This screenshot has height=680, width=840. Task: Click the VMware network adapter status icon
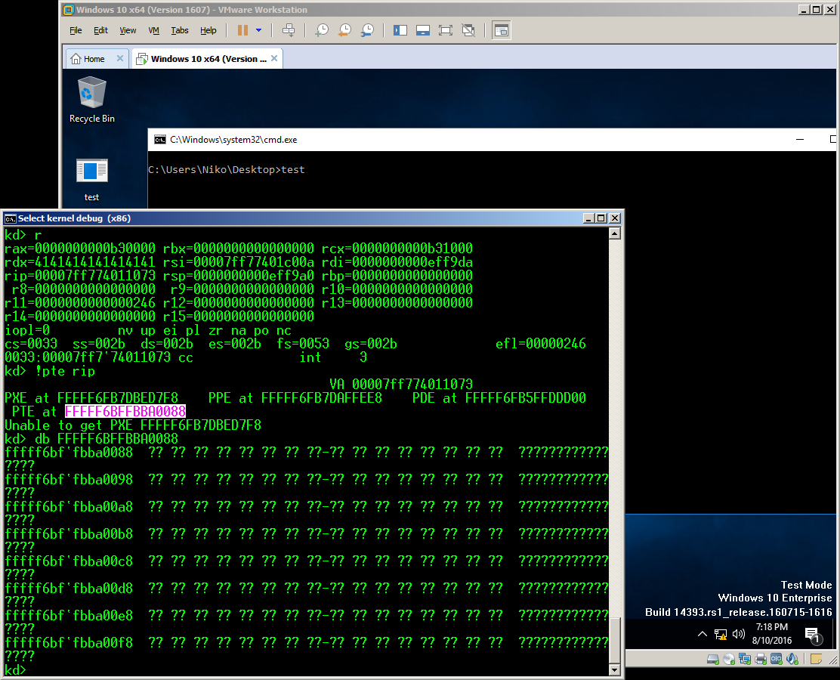click(745, 659)
